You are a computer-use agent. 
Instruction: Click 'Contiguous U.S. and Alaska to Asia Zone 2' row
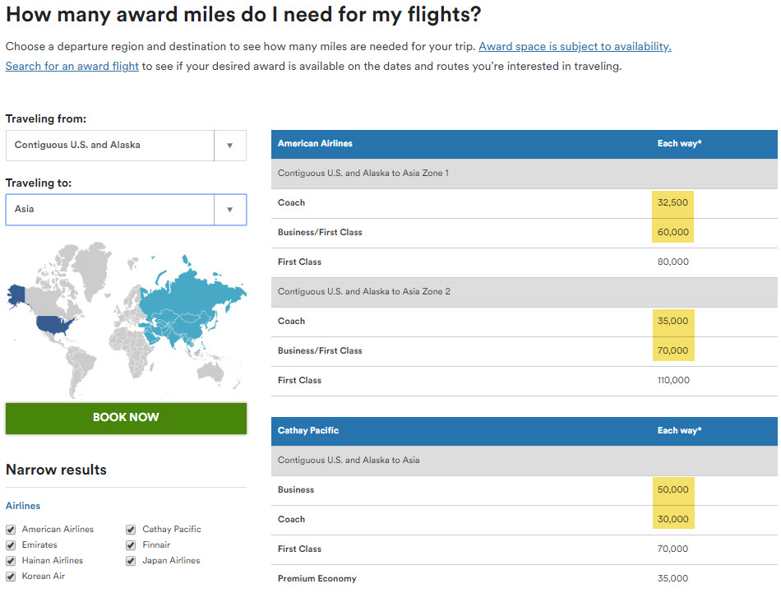[x=524, y=292]
